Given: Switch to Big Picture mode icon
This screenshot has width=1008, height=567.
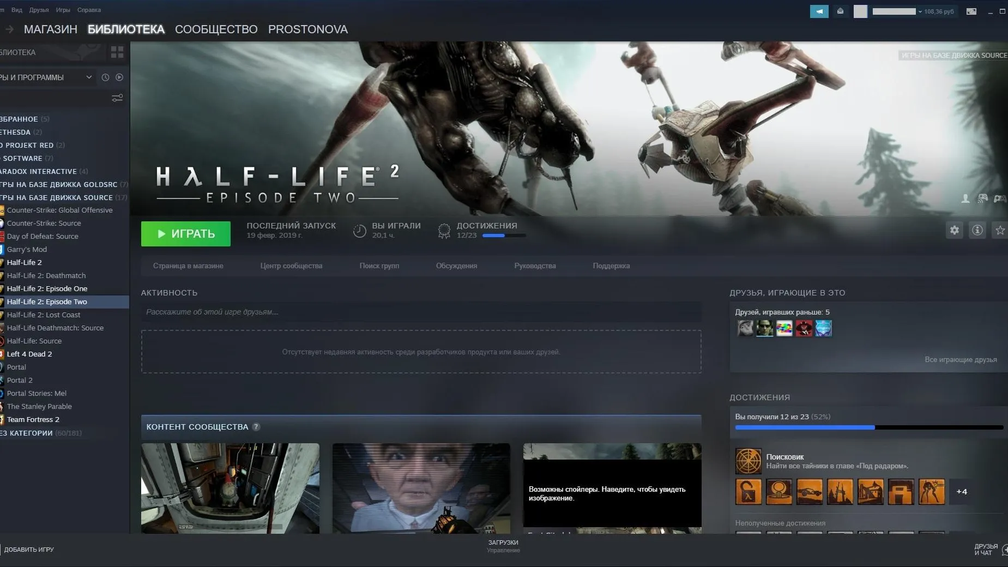Looking at the screenshot, I should pyautogui.click(x=971, y=11).
